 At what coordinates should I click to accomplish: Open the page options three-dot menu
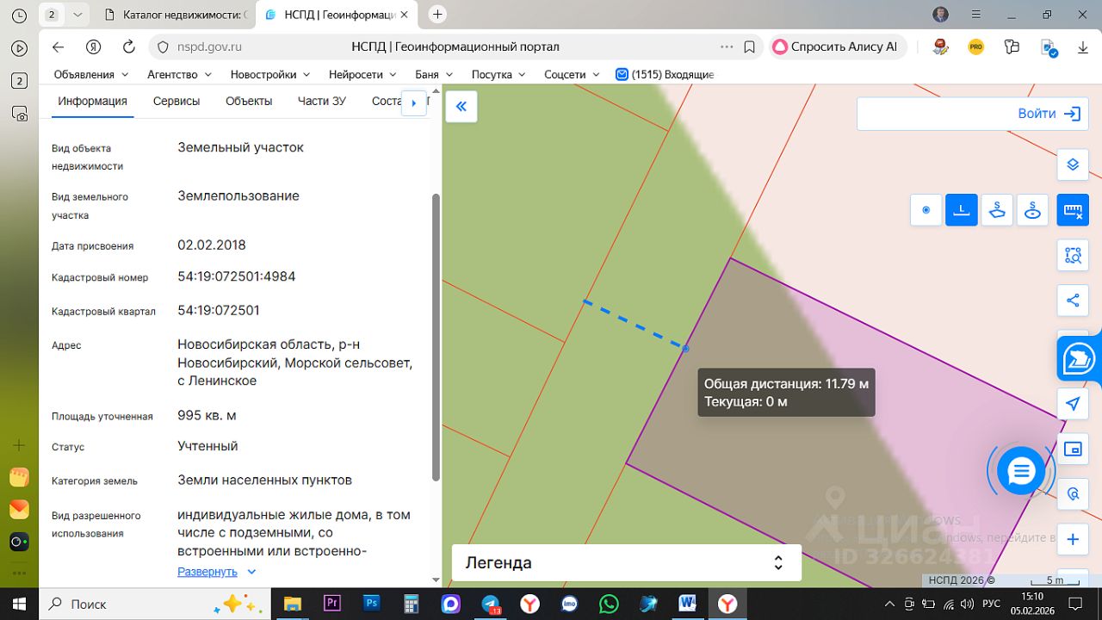click(727, 47)
